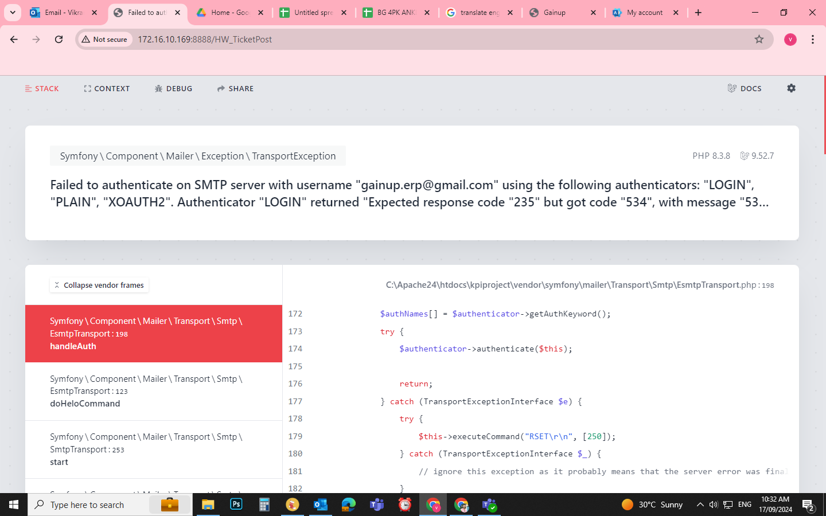This screenshot has width=826, height=516.
Task: Open File Explorer from taskbar
Action: tap(208, 505)
